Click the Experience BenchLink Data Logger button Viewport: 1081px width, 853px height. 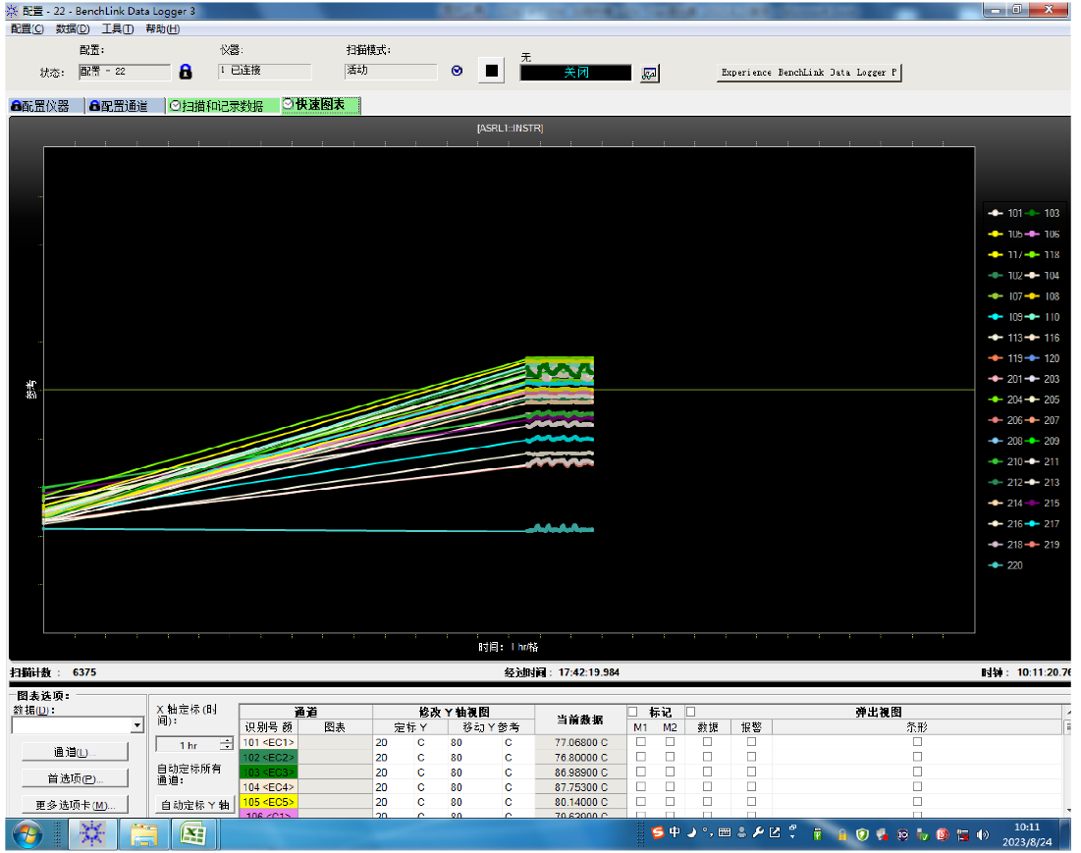pyautogui.click(x=809, y=73)
